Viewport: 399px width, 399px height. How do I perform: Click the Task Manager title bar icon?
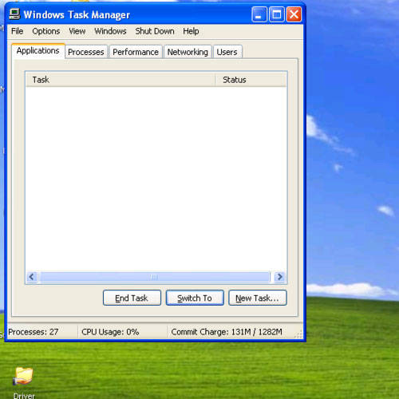(14, 14)
